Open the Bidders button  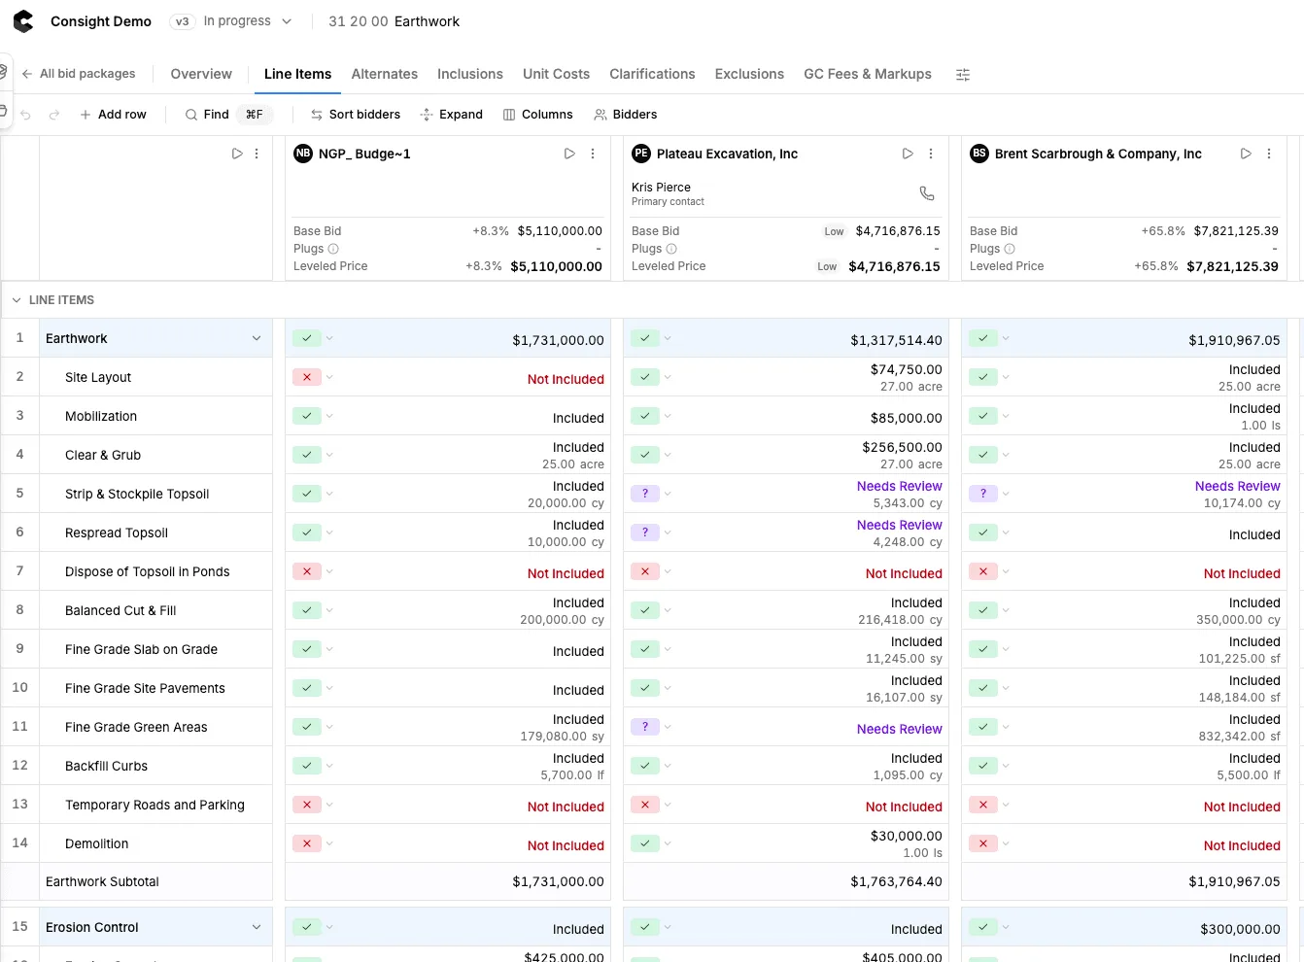coord(626,115)
